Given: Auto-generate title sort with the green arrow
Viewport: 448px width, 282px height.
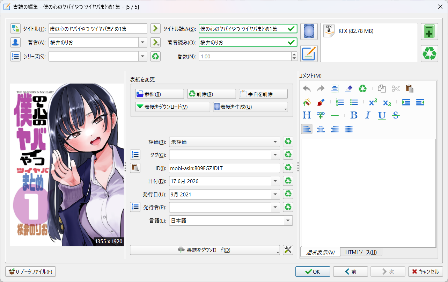Looking at the screenshot, I should click(155, 29).
